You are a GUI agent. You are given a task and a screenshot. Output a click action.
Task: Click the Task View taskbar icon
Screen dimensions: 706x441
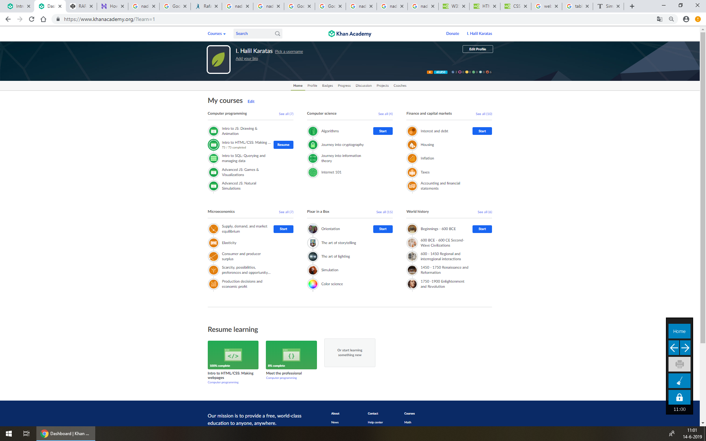click(26, 434)
